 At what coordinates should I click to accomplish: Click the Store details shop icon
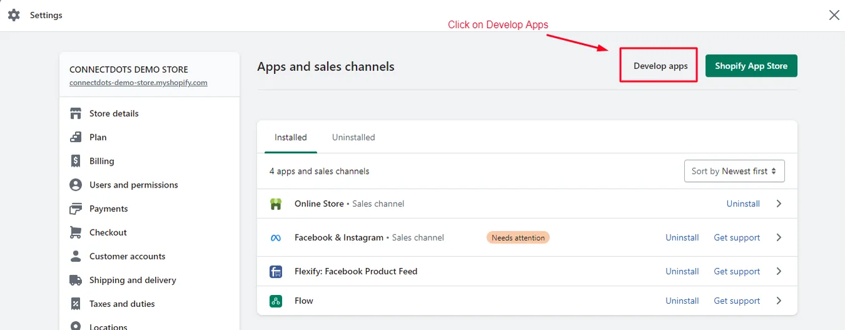76,114
